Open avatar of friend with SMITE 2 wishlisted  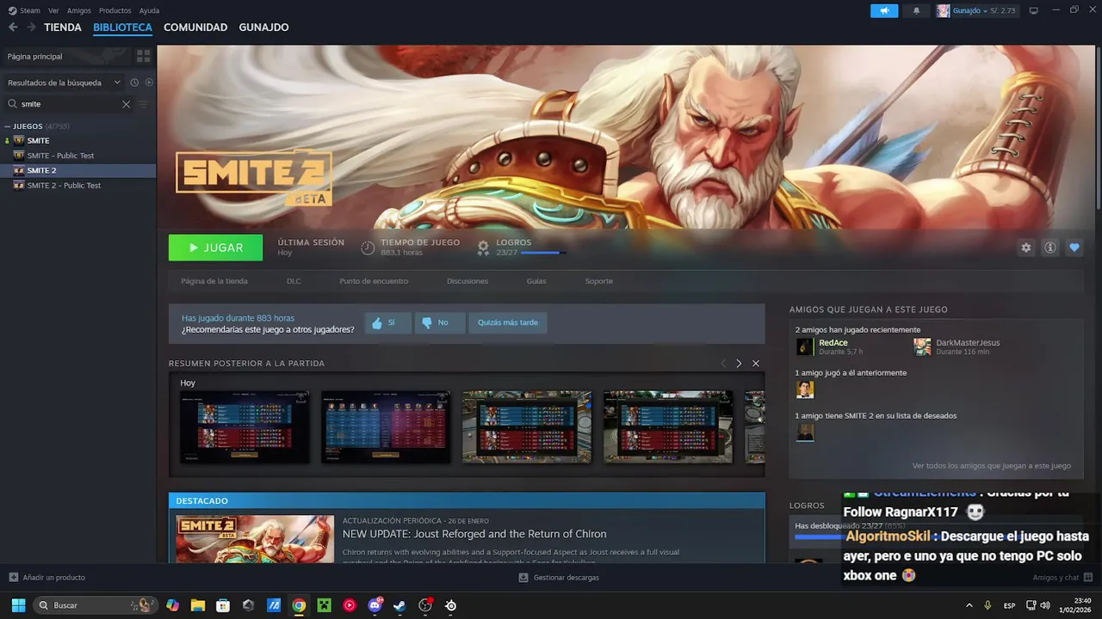805,432
